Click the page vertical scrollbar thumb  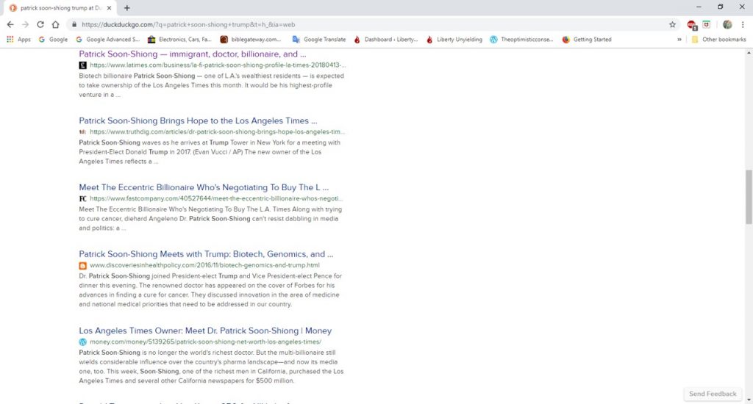pos(749,197)
